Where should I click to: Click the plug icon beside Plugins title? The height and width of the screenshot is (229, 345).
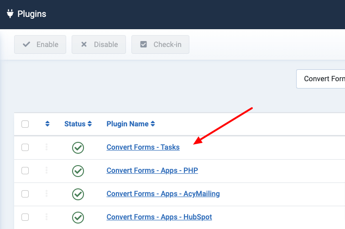coord(10,14)
